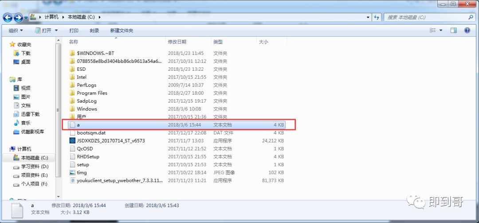Viewport: 479px width, 223px height.
Task: Open the view options dropdown arrow
Action: tap(441, 30)
